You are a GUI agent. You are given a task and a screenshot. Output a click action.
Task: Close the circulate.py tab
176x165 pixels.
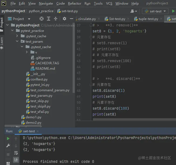pyautogui.click(x=99, y=19)
